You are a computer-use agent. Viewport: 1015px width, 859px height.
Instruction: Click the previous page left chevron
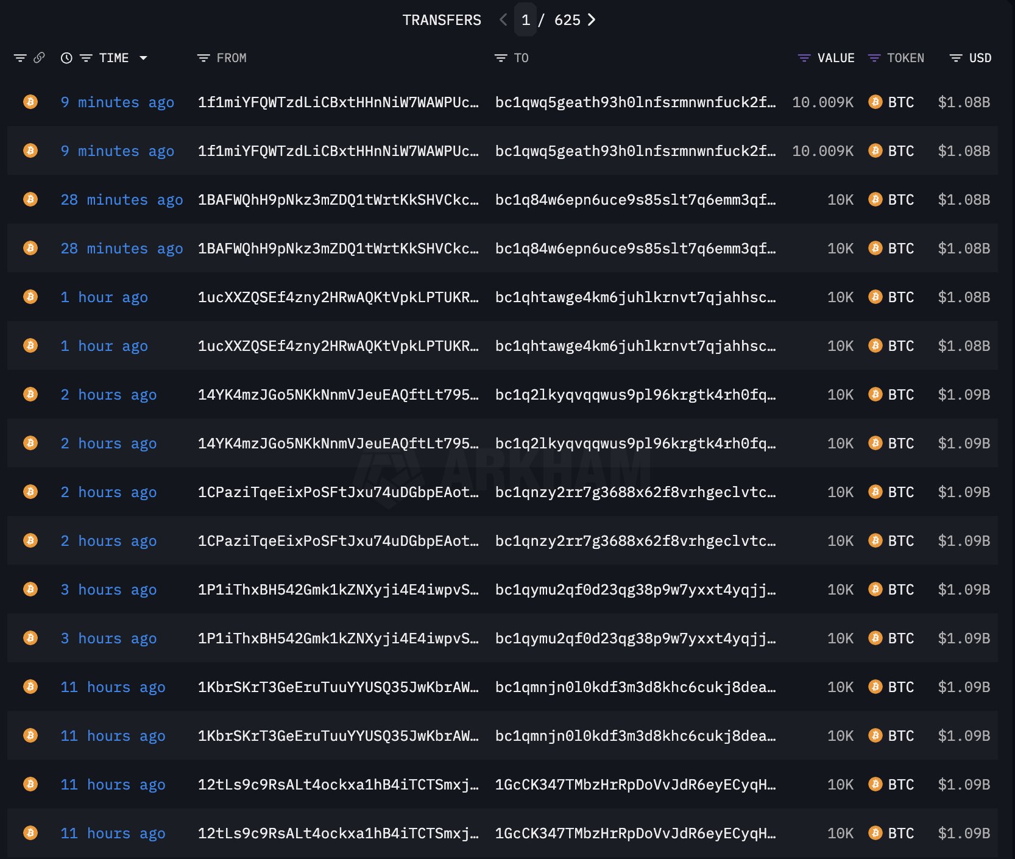click(x=502, y=19)
